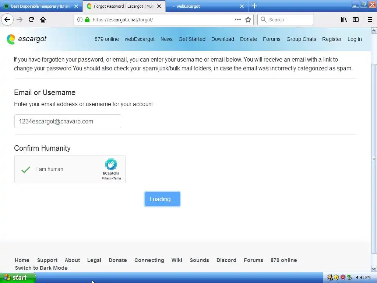
Task: Open page actions three-dot menu in address bar
Action: [237, 20]
